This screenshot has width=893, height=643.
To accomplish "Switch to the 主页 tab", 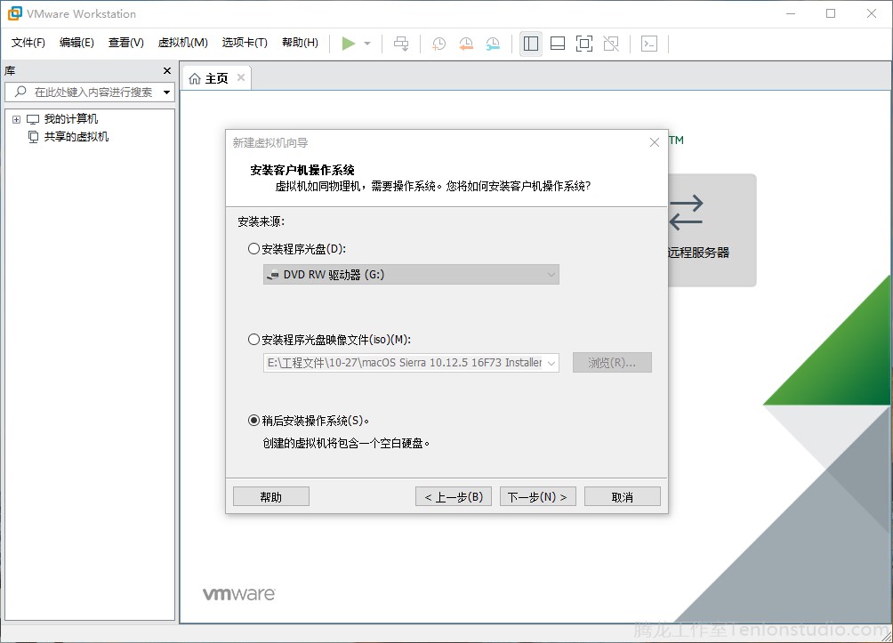I will point(216,78).
